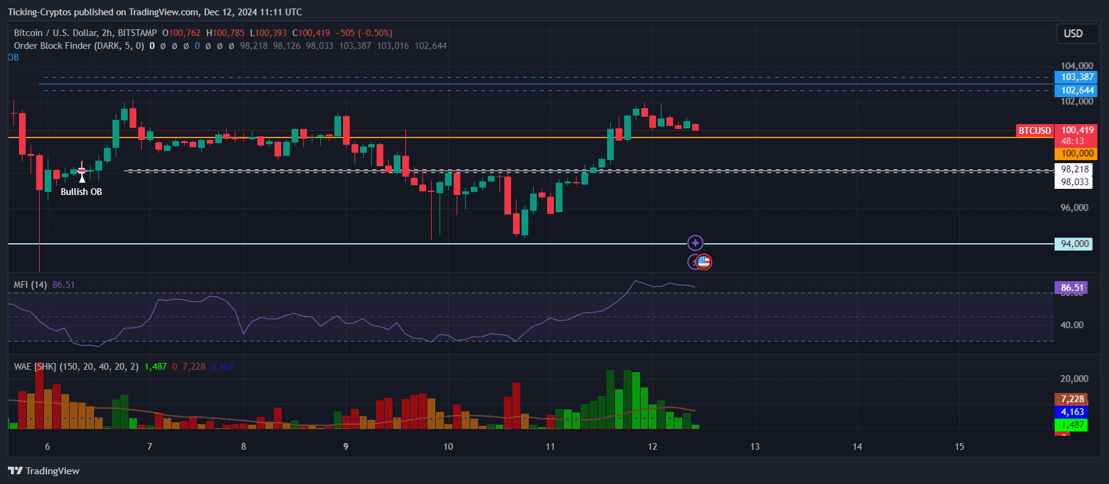Click the blue 4,163 WAE scale label
Image resolution: width=1109 pixels, height=484 pixels.
[1072, 412]
